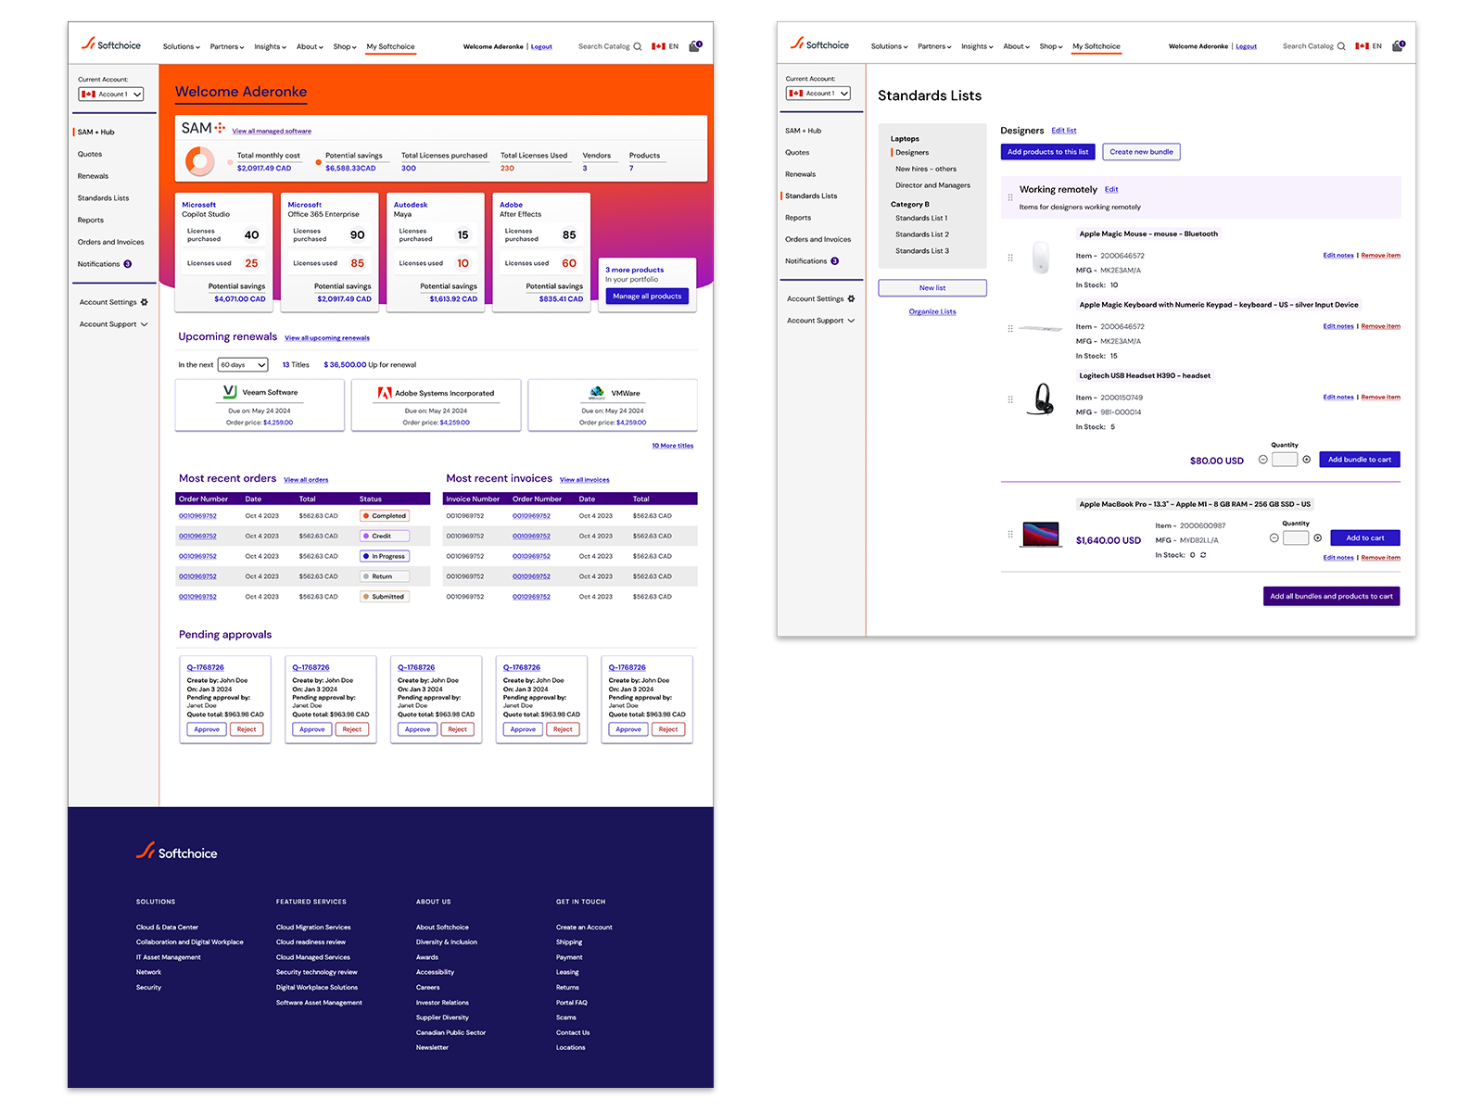Click the Account Settings gear icon on the Standards Lists sidebar
Image resolution: width=1483 pixels, height=1112 pixels.
click(x=852, y=298)
